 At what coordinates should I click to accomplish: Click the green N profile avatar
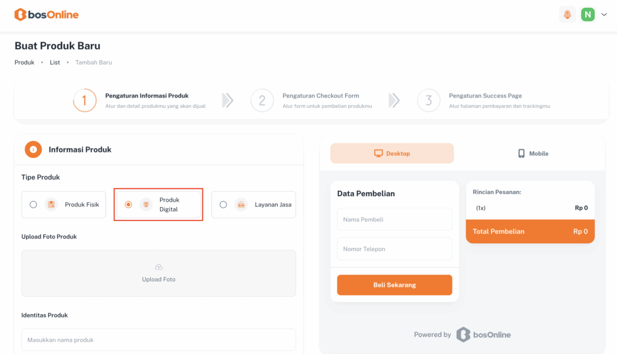[587, 14]
